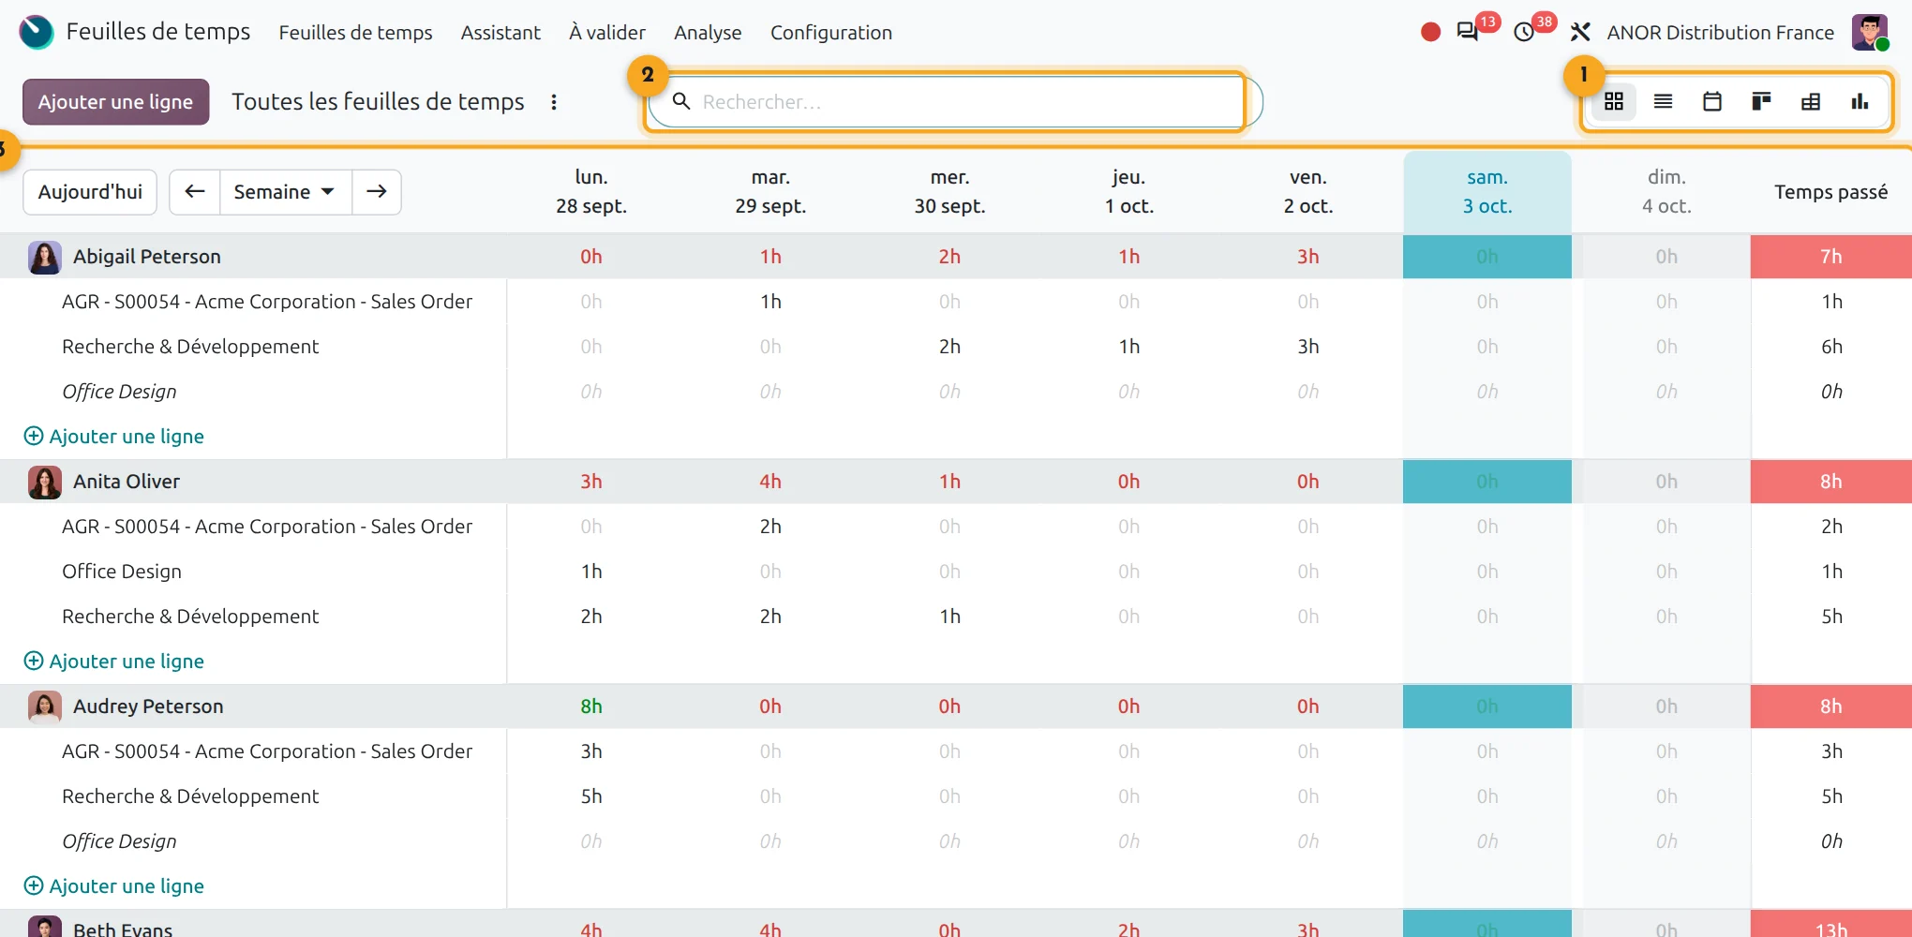Viewport: 1912px width, 937px height.
Task: Click the search magnifier icon
Action: (x=681, y=101)
